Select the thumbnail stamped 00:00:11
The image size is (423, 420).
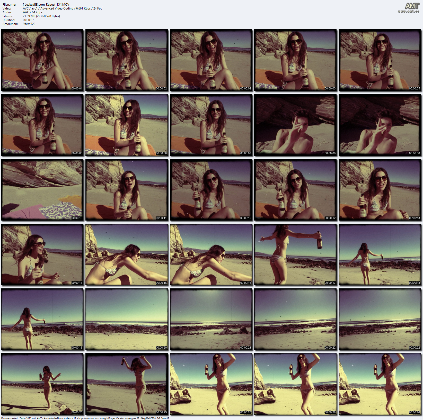[127, 190]
